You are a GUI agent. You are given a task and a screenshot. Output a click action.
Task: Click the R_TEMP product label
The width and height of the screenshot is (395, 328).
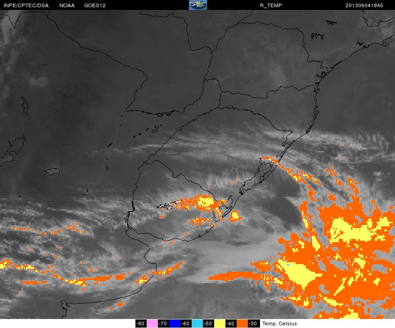pos(271,5)
